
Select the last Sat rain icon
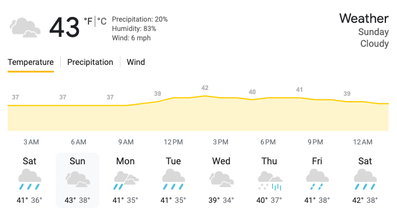(365, 180)
